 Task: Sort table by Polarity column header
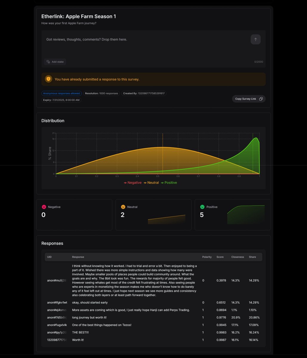pyautogui.click(x=207, y=257)
